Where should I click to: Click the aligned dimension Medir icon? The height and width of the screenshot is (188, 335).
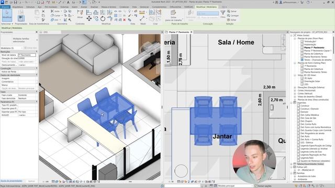[142, 13]
